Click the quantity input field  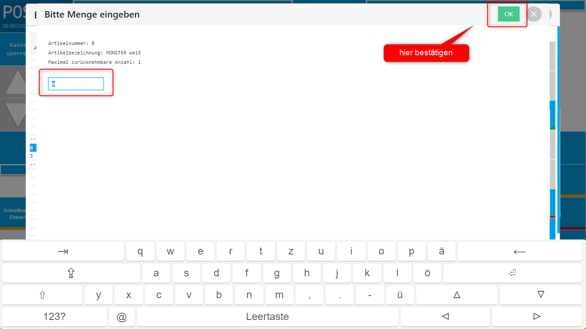pos(76,84)
